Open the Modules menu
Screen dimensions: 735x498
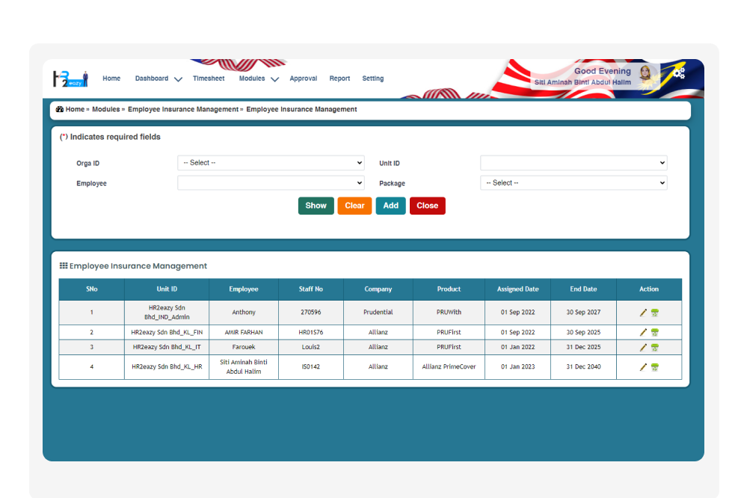point(258,79)
